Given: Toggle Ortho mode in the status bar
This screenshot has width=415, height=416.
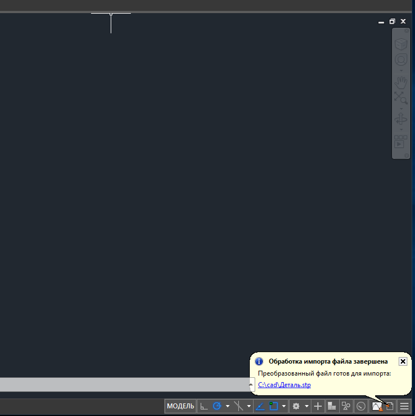Looking at the screenshot, I should [x=204, y=406].
